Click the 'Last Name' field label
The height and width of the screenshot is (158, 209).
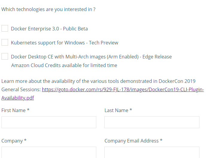pyautogui.click(x=116, y=111)
